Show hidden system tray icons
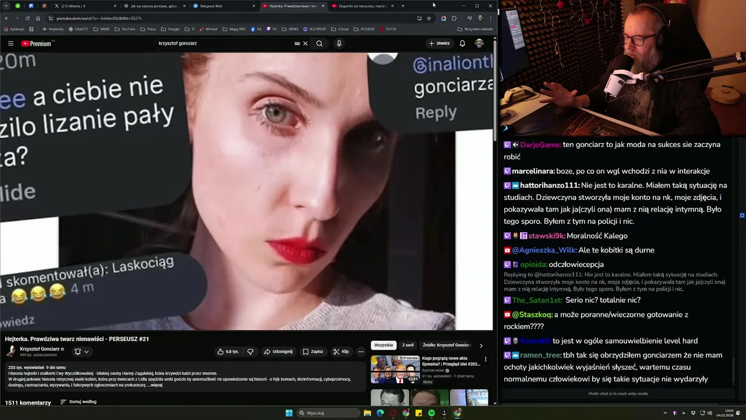This screenshot has width=746, height=420. click(665, 413)
